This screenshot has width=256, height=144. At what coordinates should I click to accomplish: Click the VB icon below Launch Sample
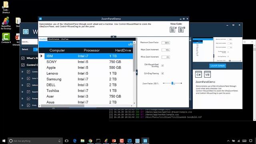(x=207, y=74)
